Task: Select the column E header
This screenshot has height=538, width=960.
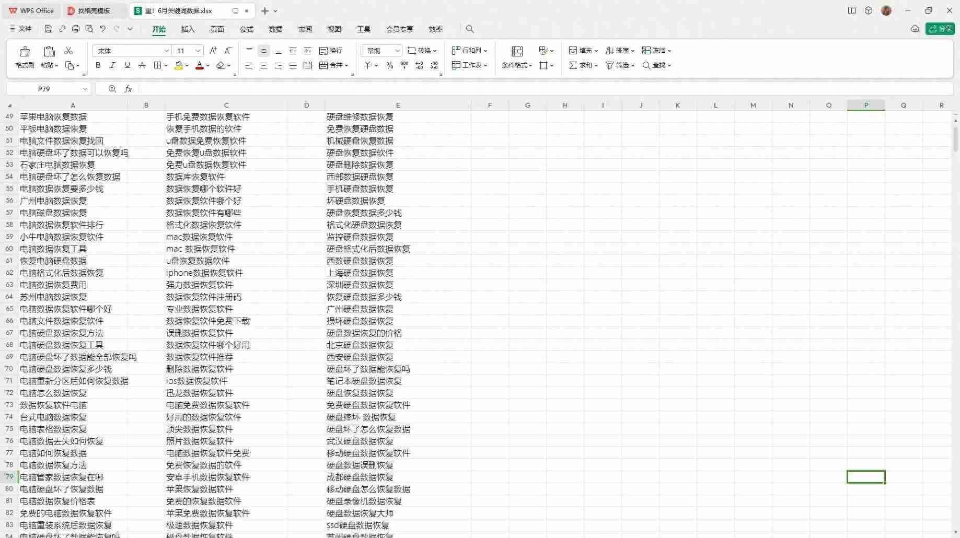Action: [x=398, y=106]
